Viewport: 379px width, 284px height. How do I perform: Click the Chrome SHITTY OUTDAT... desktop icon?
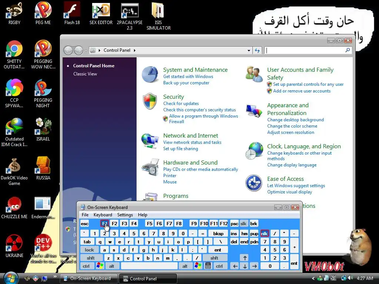click(x=14, y=49)
